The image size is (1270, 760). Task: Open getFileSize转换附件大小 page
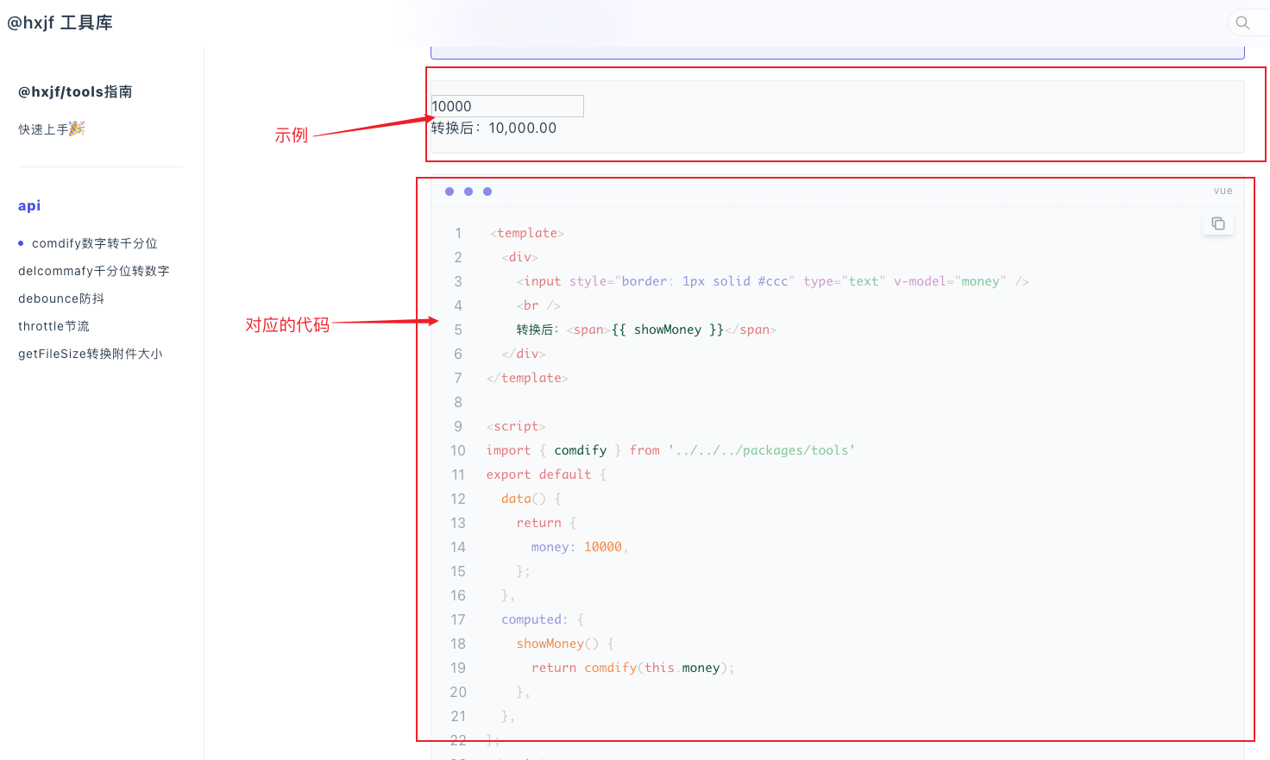pyautogui.click(x=90, y=354)
